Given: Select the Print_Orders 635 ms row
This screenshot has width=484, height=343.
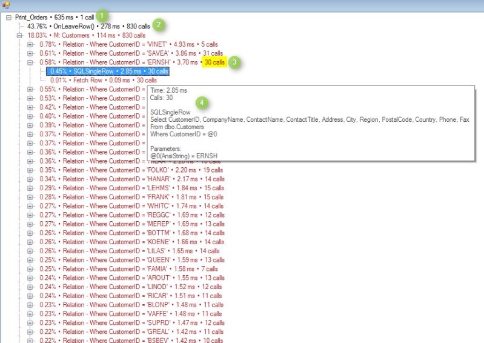Looking at the screenshot, I should tap(55, 18).
